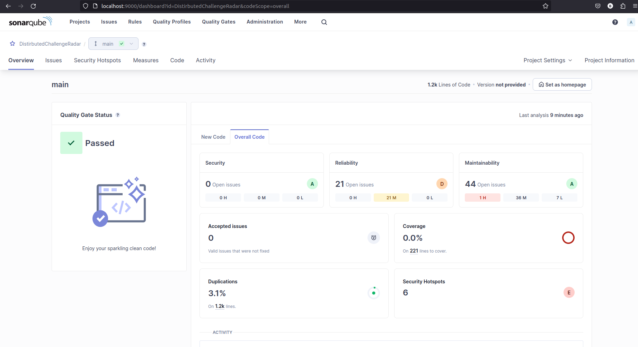The width and height of the screenshot is (638, 347).
Task: Open the 221 lines to cover link
Action: 414,251
